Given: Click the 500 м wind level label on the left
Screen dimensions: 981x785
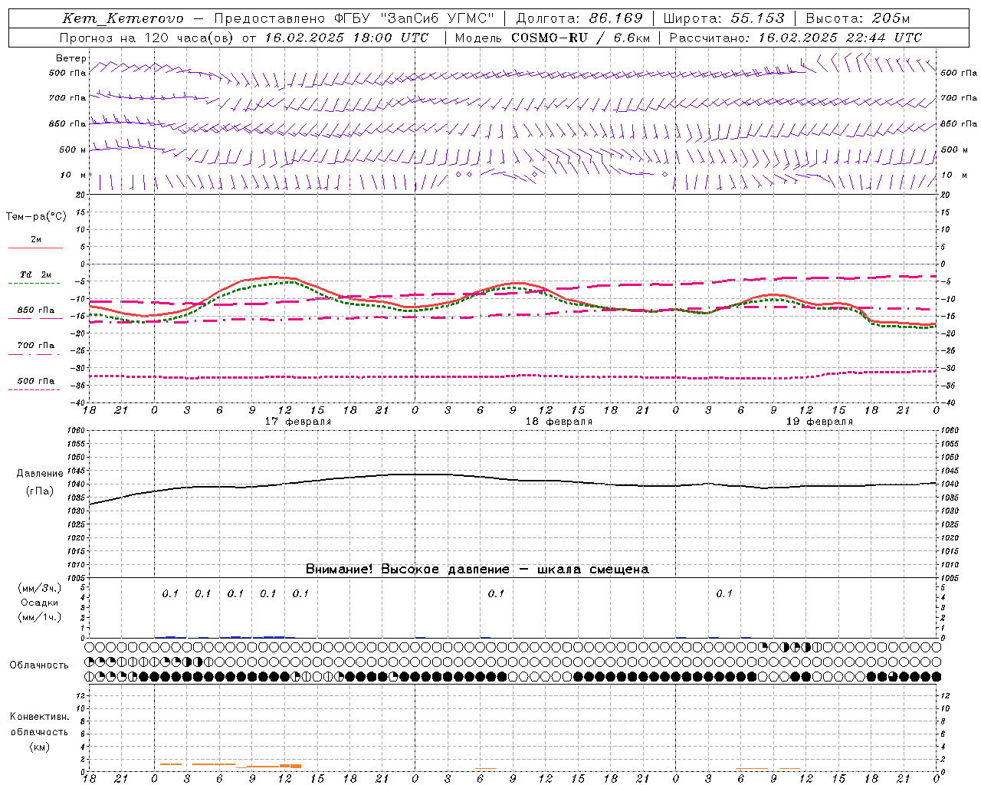Looking at the screenshot, I should (x=73, y=149).
